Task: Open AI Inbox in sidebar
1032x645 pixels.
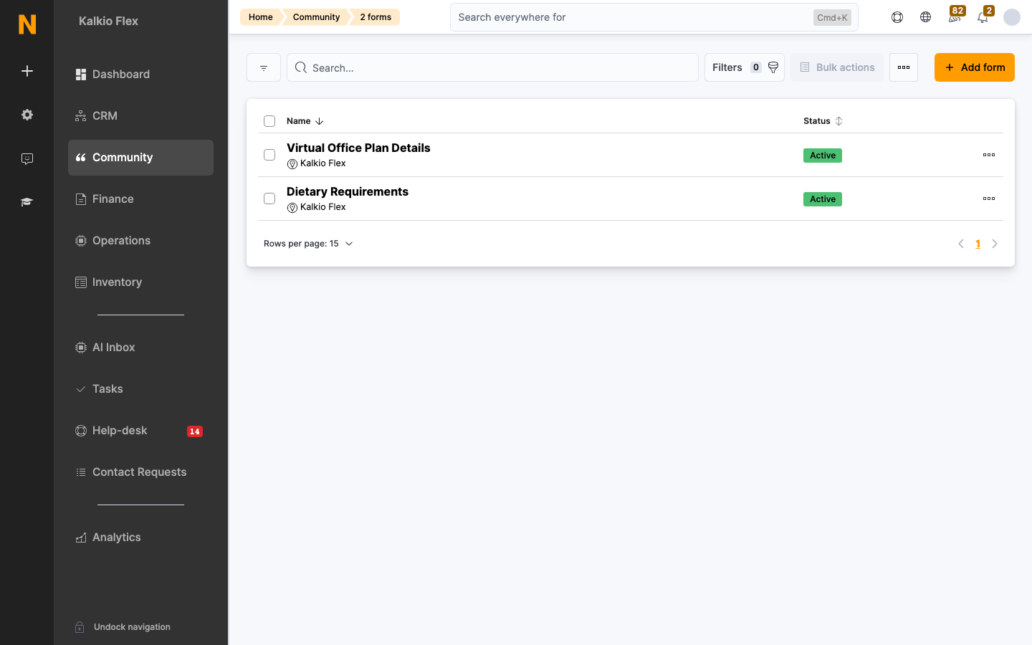Action: [x=140, y=348]
